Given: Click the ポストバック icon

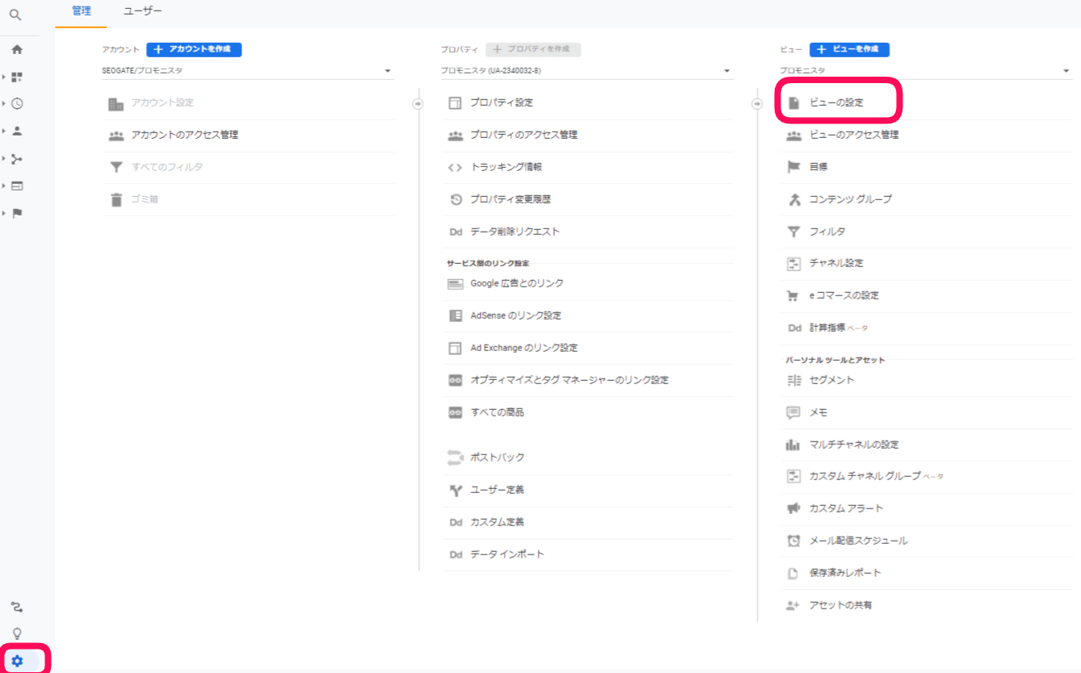Looking at the screenshot, I should [x=455, y=458].
